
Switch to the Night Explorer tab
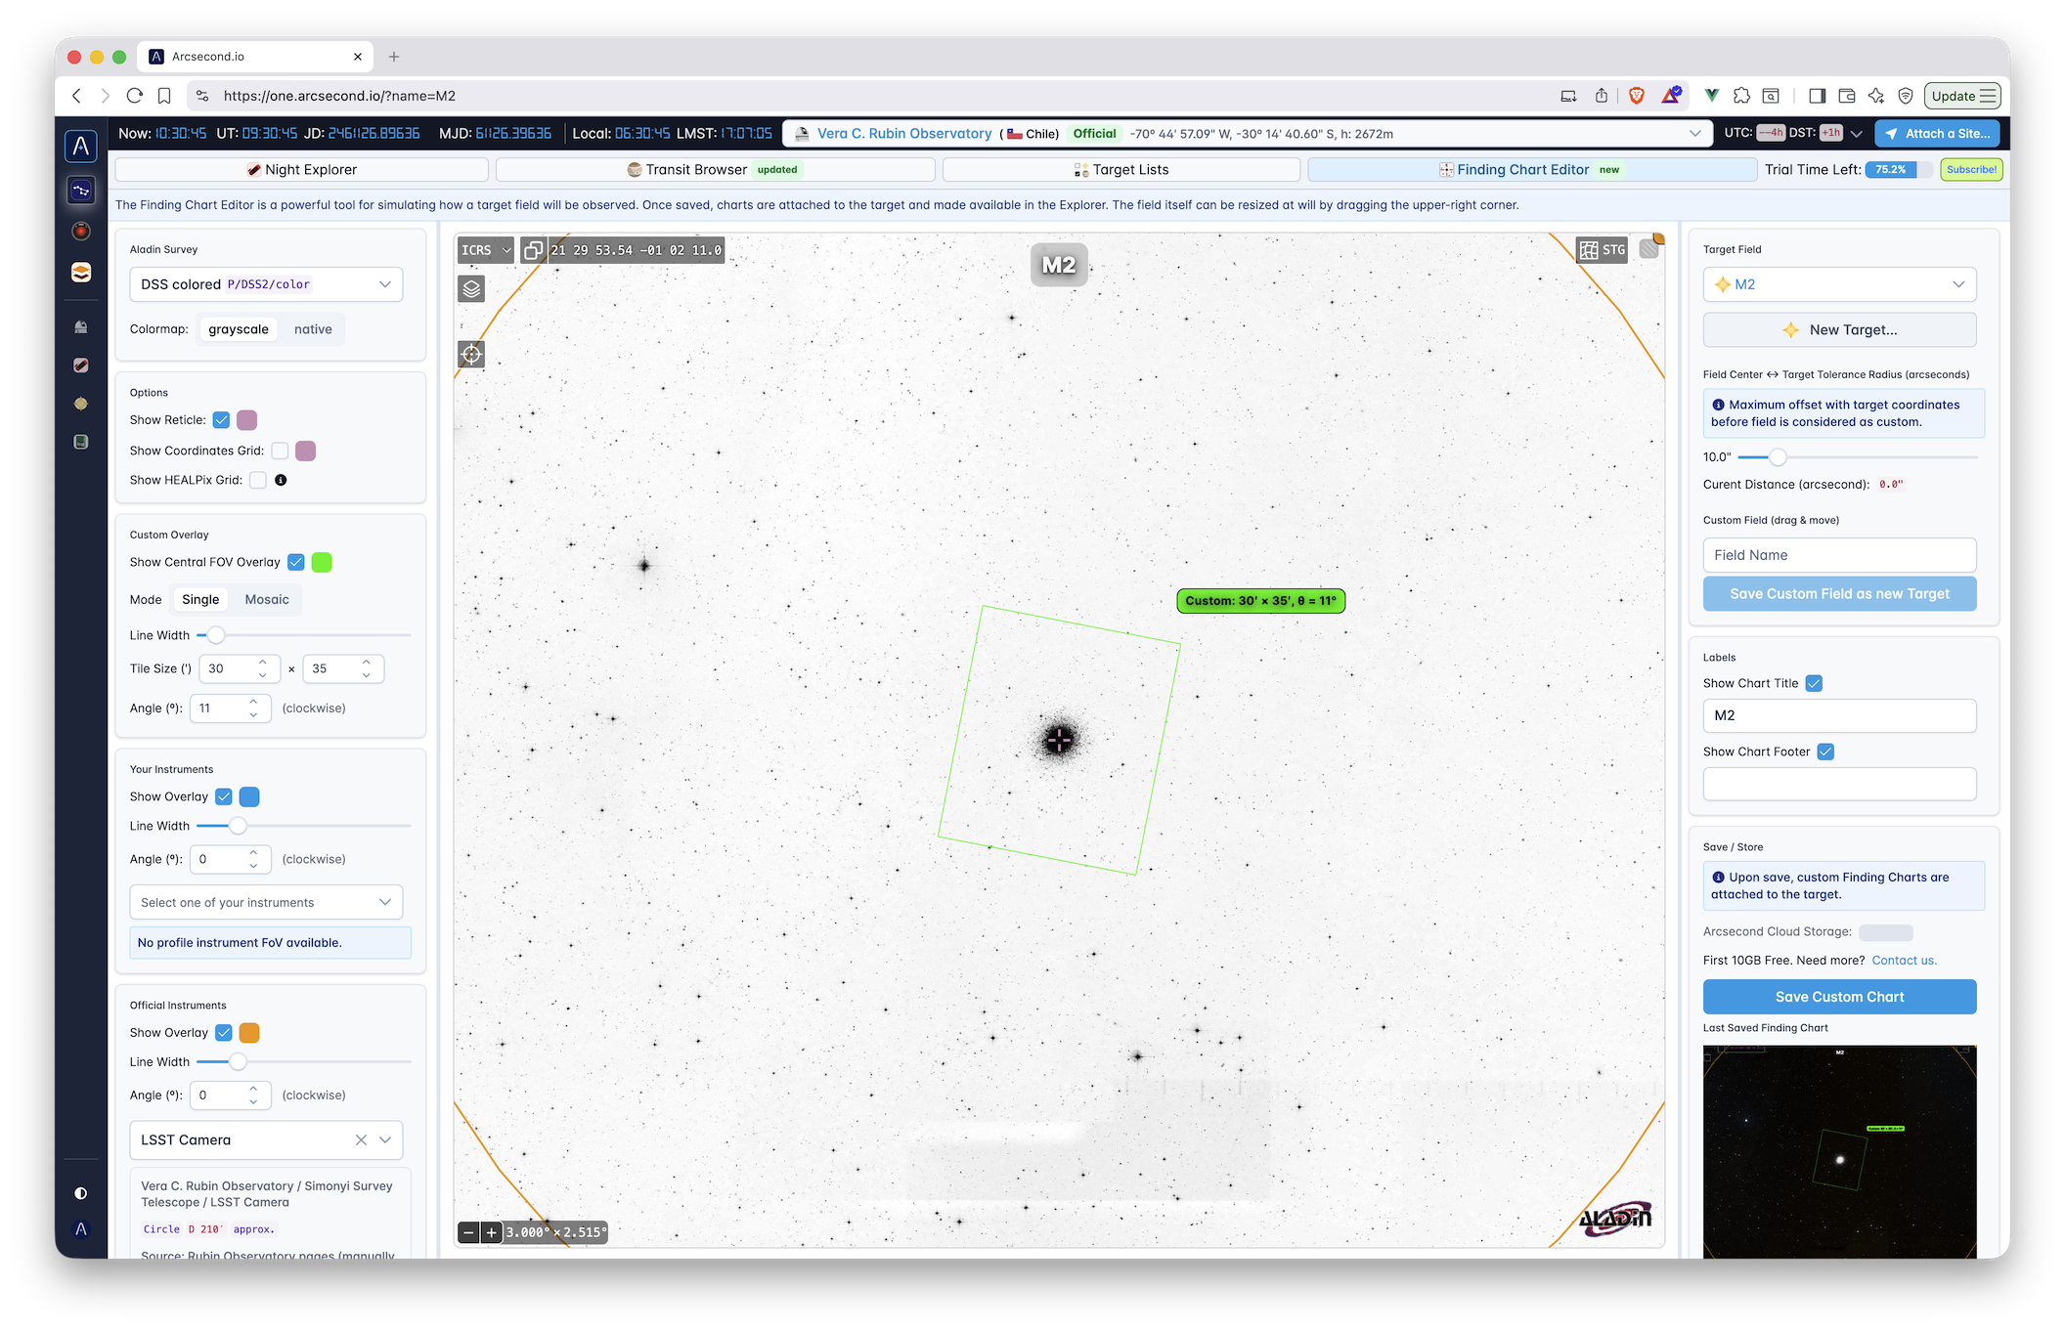(x=302, y=170)
